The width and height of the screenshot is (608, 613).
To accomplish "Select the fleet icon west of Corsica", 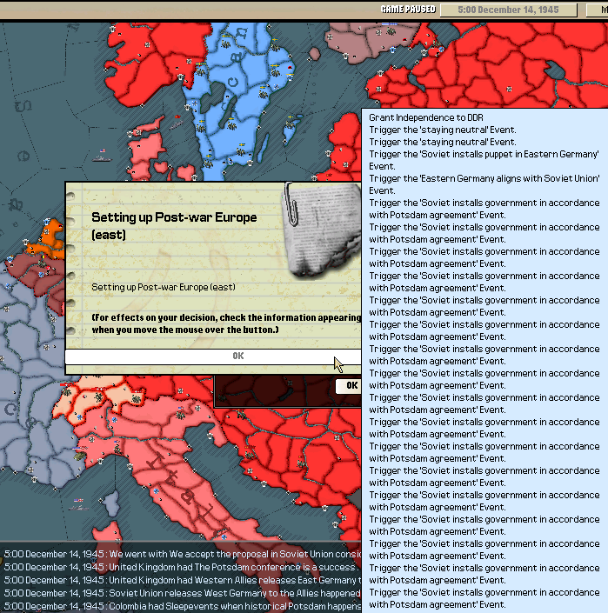I will coord(78,505).
